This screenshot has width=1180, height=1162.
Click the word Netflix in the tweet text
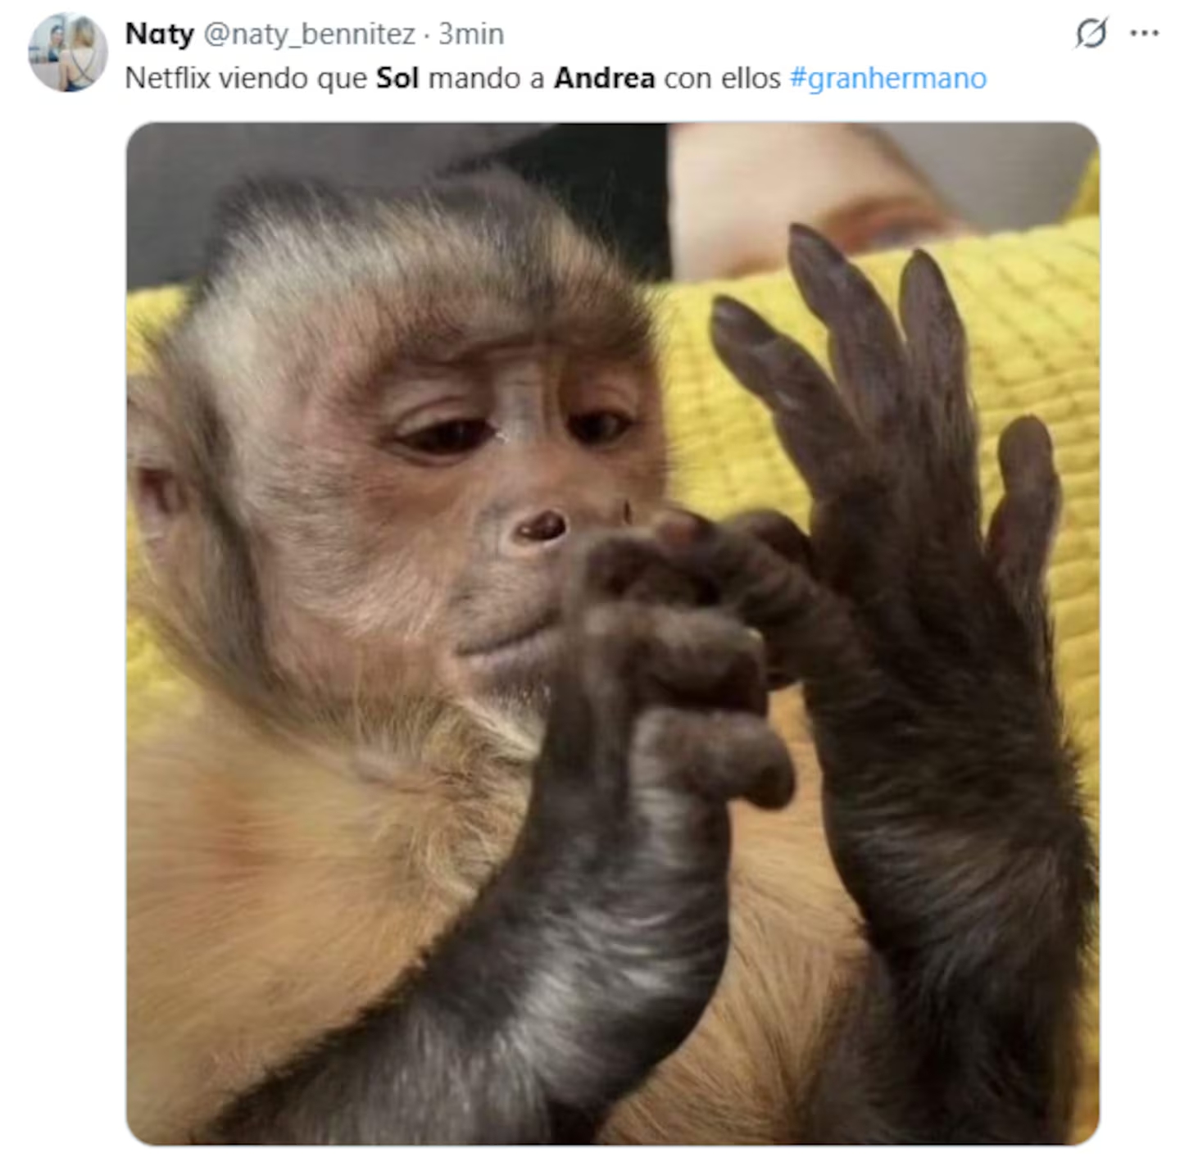point(167,79)
